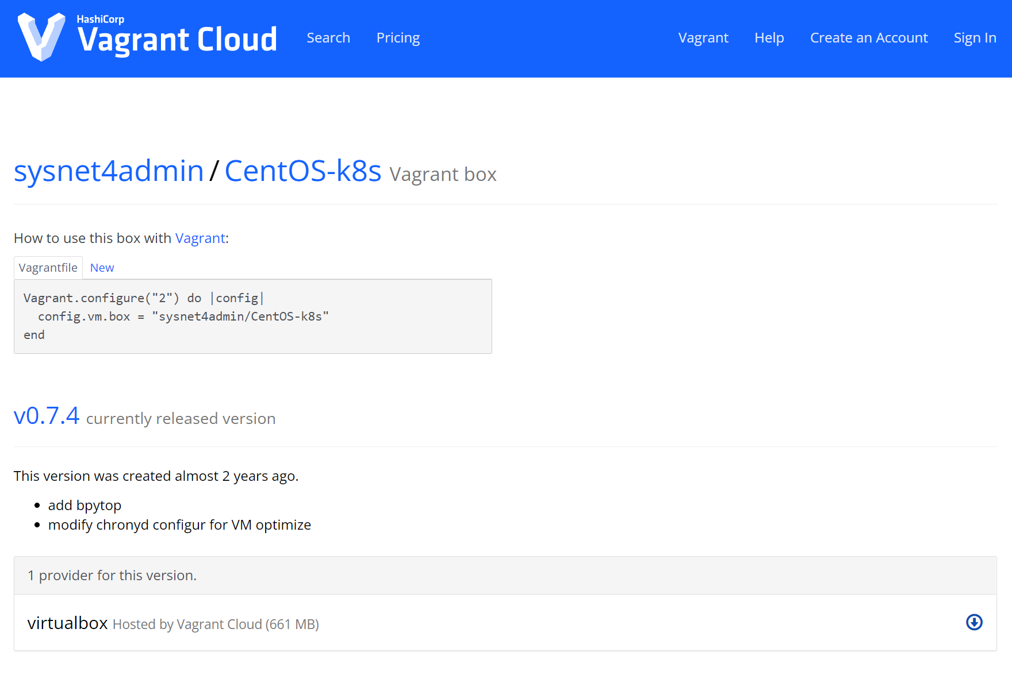1012x675 pixels.
Task: Open the sysnet4admin user profile link
Action: tap(109, 171)
